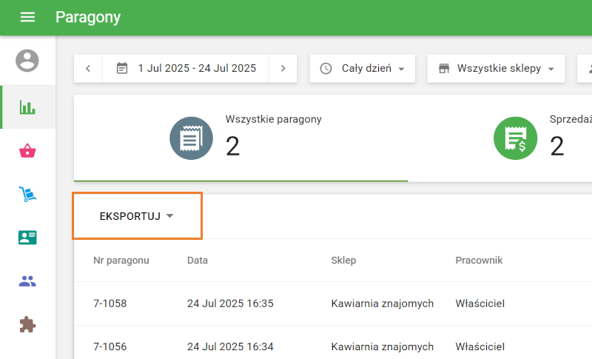592x359 pixels.
Task: Open the Eksportuj export dropdown
Action: click(x=137, y=216)
